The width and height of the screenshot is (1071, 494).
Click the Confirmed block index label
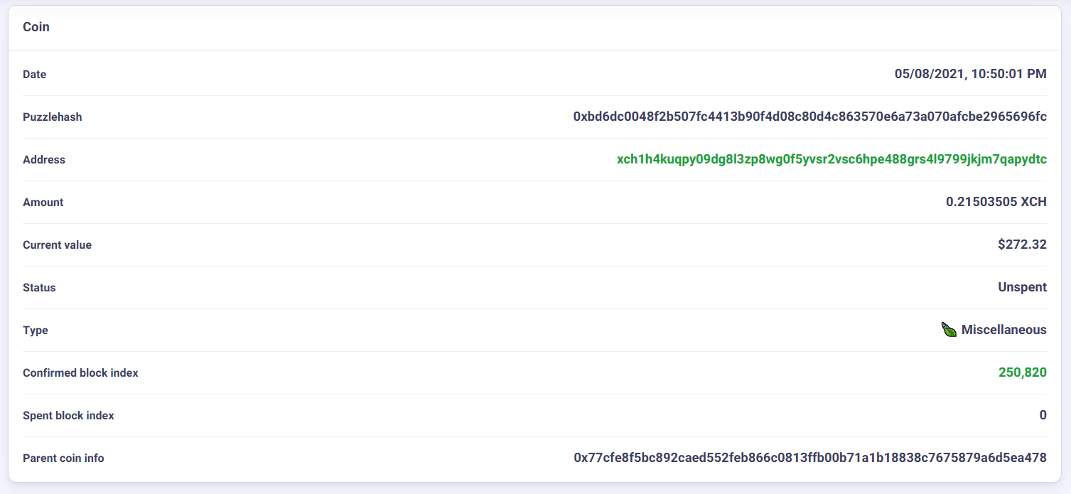coord(80,372)
